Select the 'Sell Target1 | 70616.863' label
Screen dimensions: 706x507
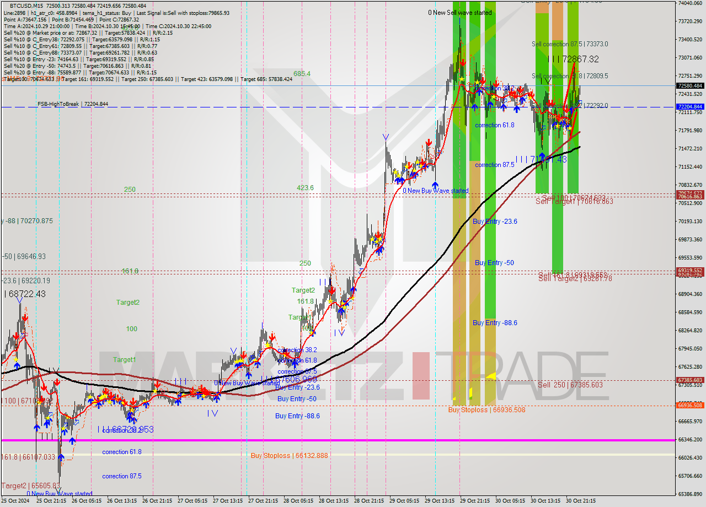point(574,202)
